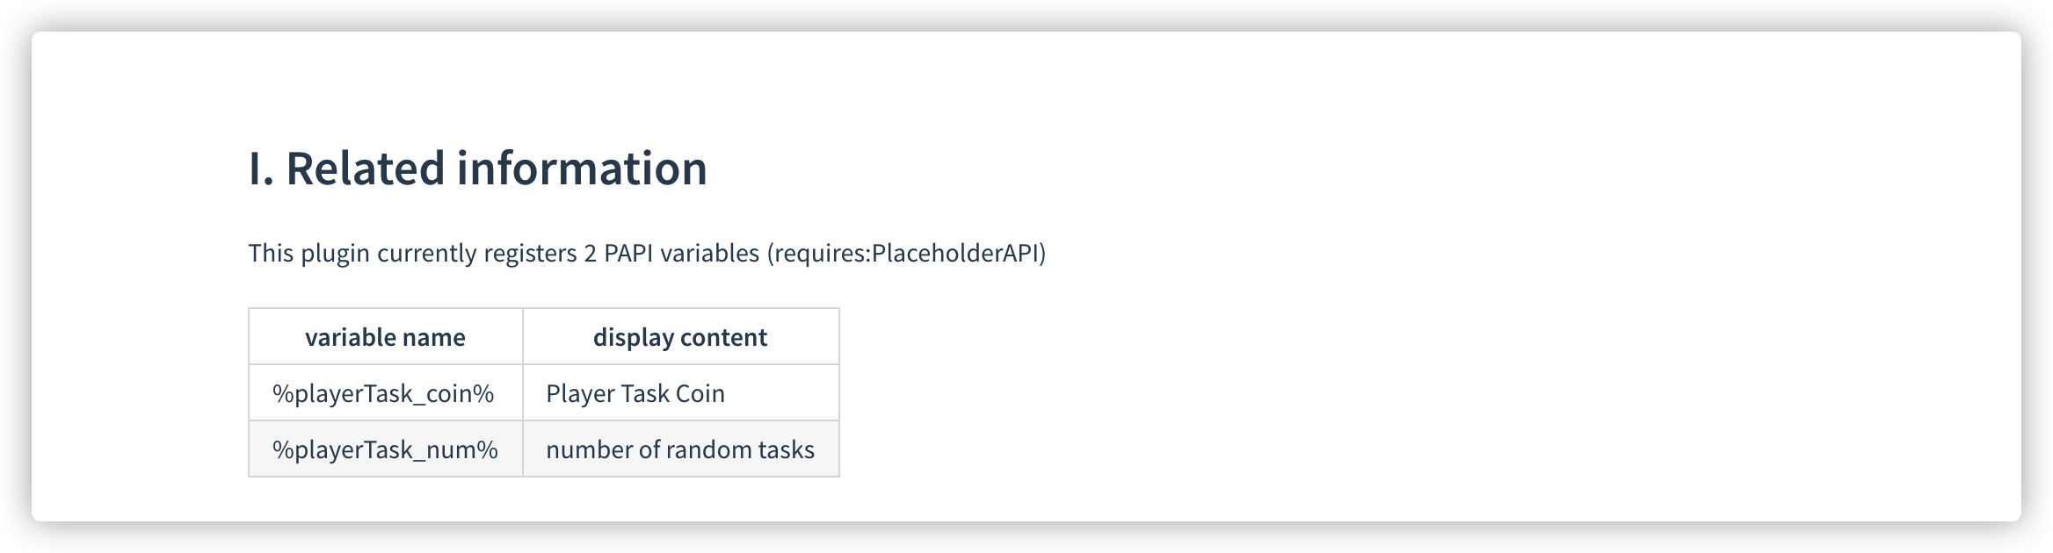
Task: Select the %playerTask_coin% table cell
Action: pos(383,393)
